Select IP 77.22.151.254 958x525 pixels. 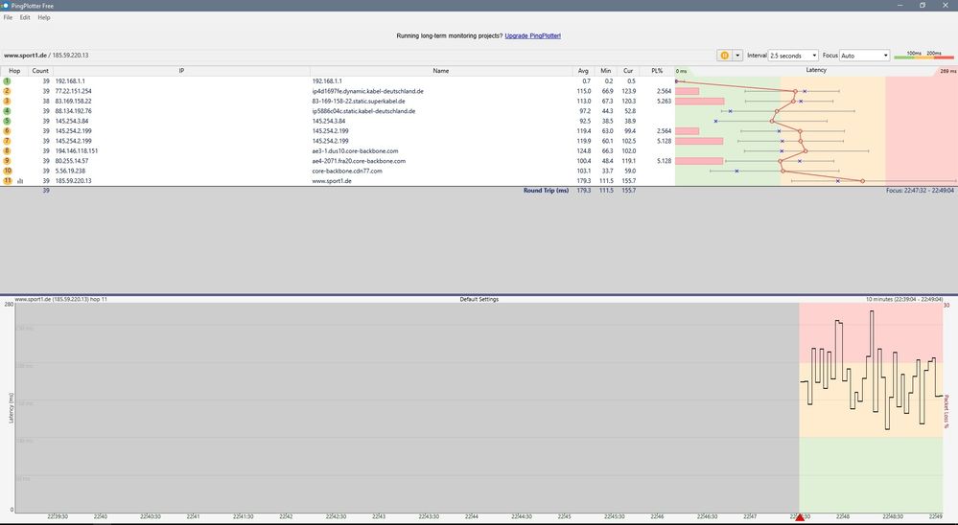[x=73, y=91]
